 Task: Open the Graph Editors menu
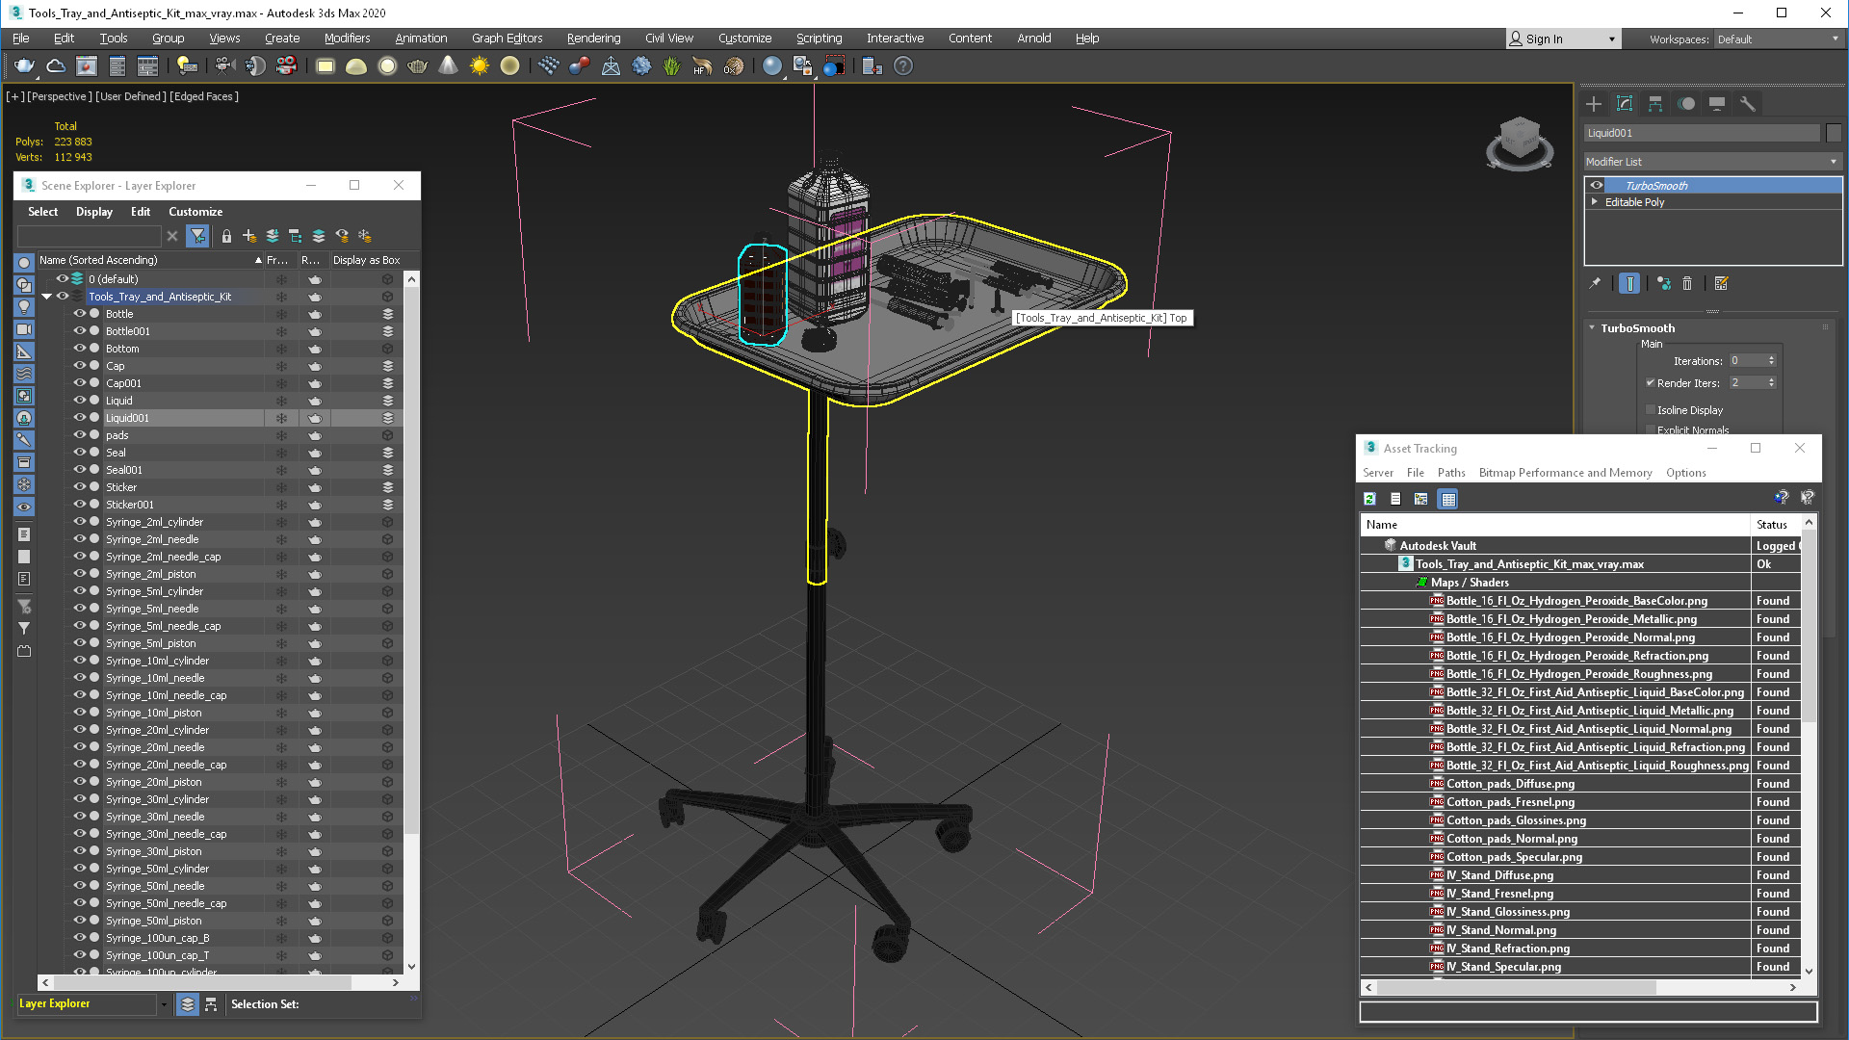click(506, 37)
